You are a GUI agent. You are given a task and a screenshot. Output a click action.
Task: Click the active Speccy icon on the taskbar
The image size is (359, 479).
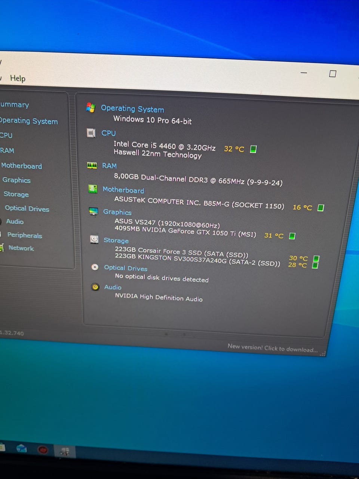[x=65, y=452]
